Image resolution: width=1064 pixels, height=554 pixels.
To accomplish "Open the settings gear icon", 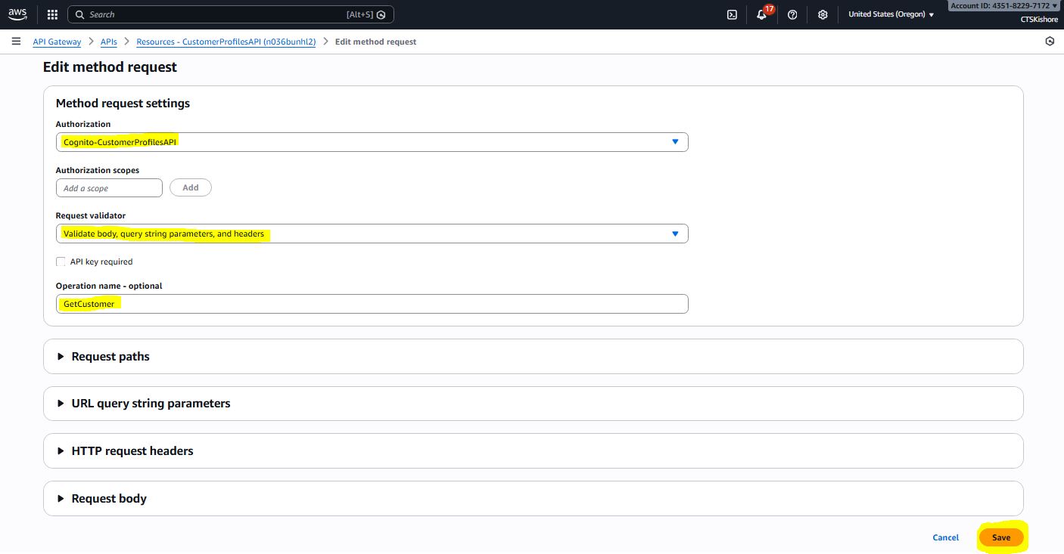I will [823, 14].
